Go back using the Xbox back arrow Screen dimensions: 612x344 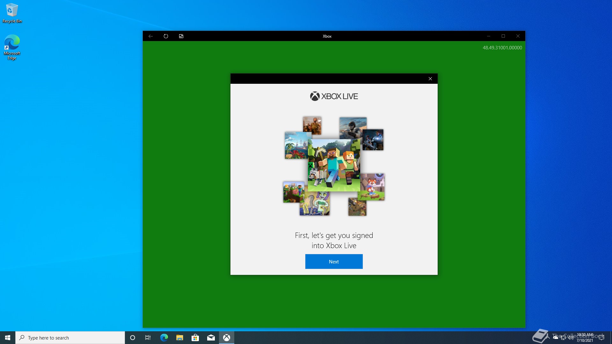[150, 36]
